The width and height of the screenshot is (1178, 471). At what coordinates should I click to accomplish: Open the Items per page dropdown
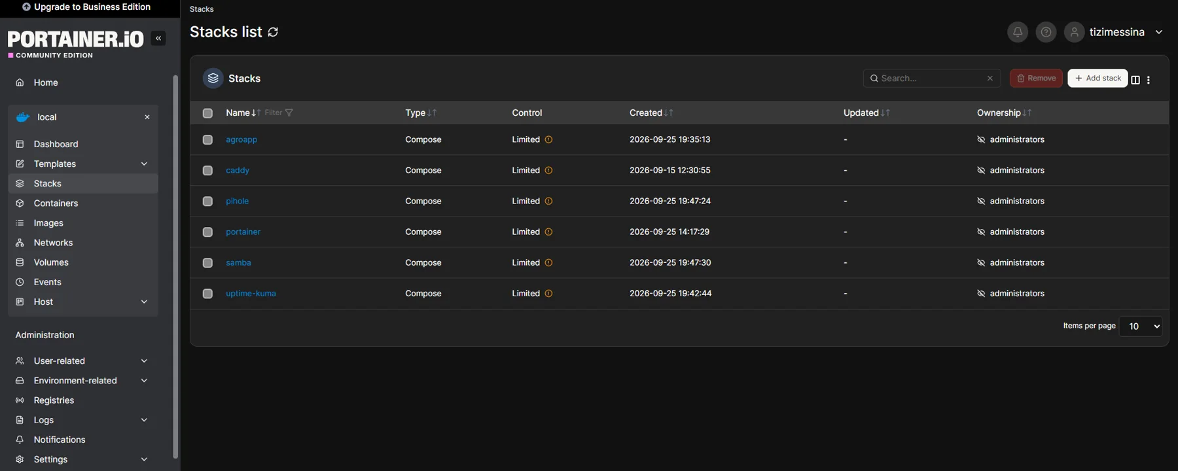point(1141,326)
